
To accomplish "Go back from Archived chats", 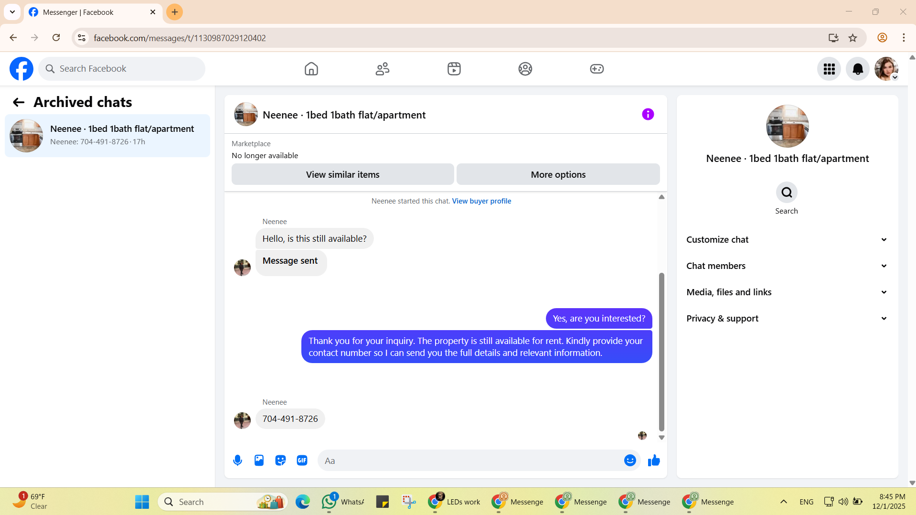I will coord(19,102).
